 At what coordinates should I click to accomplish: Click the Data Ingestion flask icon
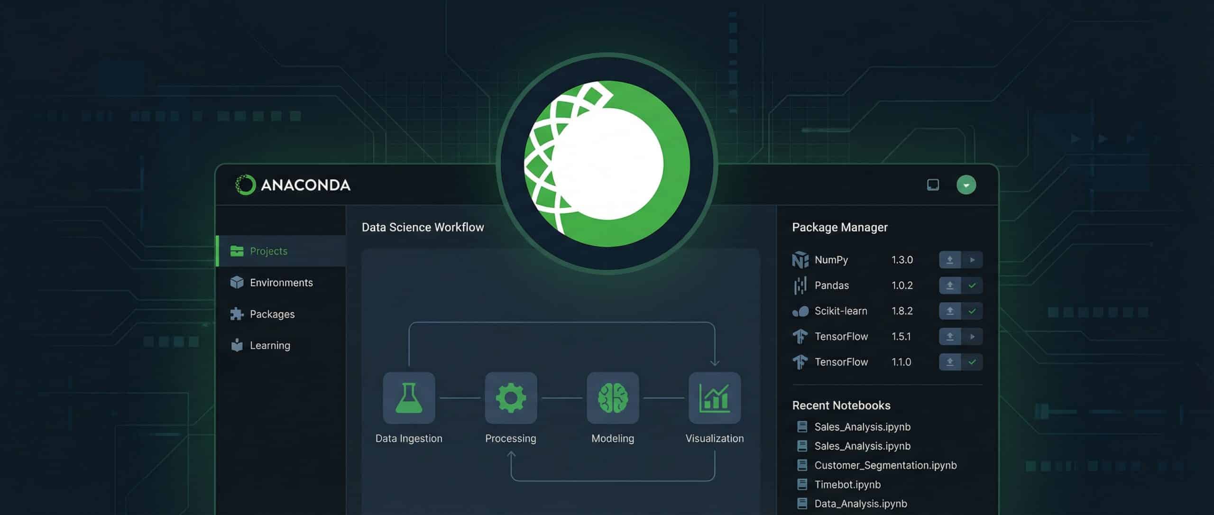click(409, 397)
